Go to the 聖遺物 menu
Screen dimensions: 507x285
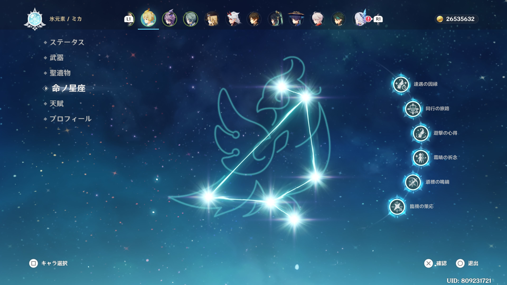(x=60, y=73)
